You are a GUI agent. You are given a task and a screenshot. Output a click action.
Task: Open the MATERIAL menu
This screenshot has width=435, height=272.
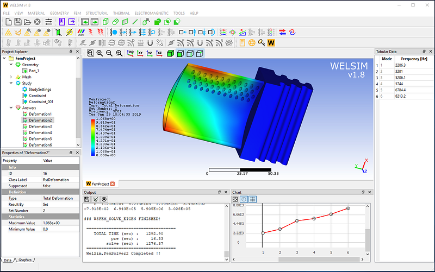(x=36, y=13)
